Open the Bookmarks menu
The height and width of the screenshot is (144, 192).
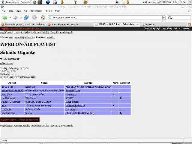pos(36,11)
